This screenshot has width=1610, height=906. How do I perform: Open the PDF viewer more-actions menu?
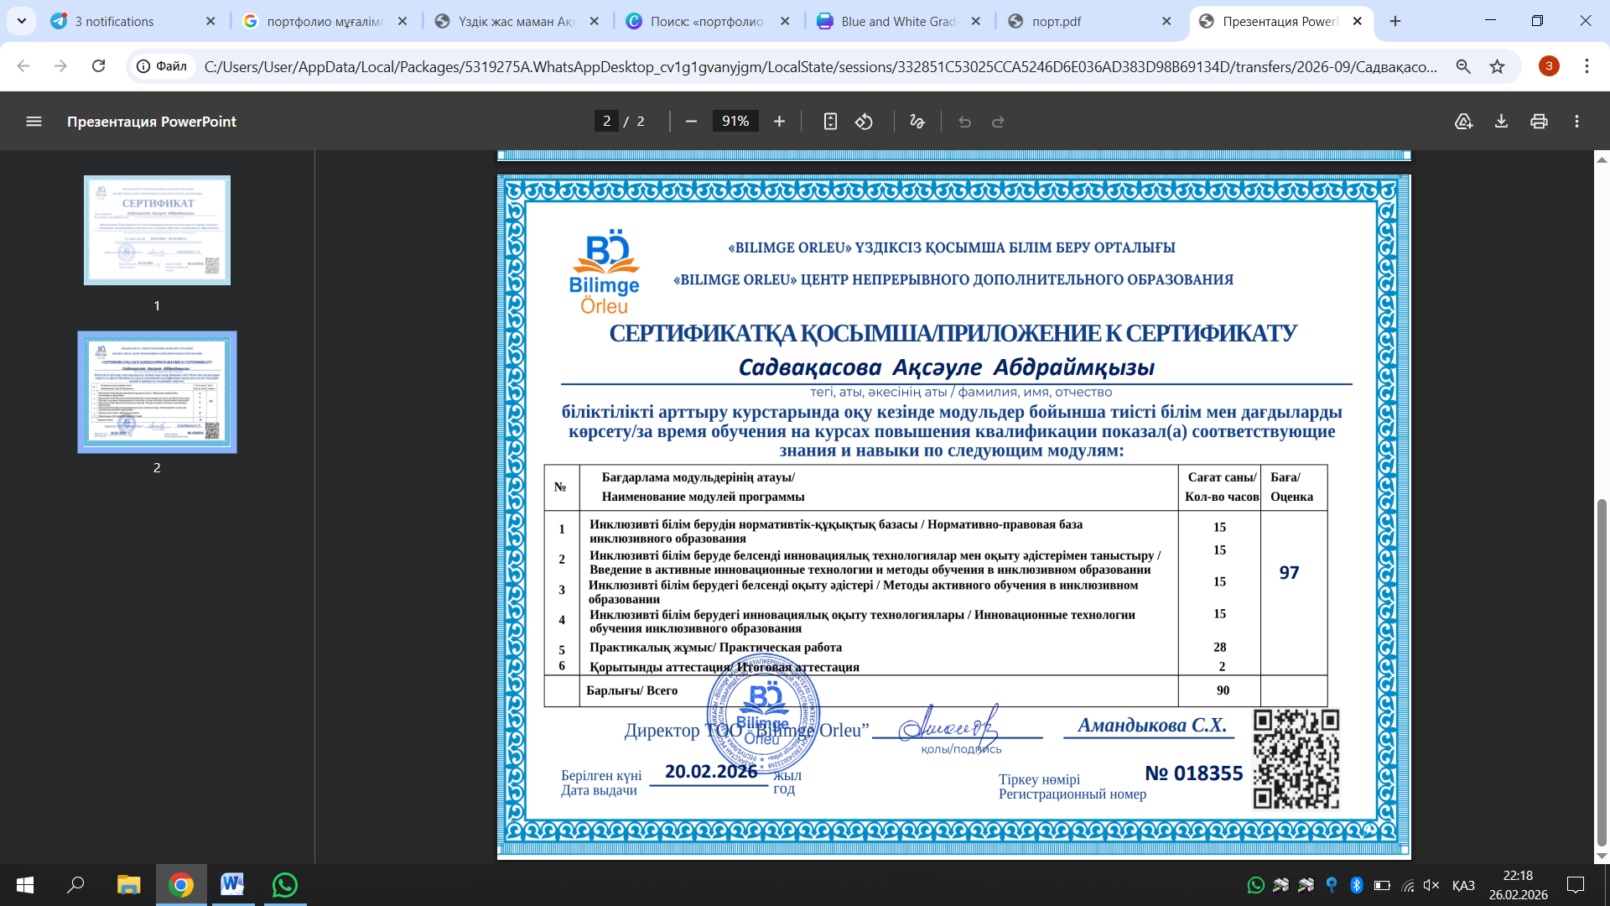point(1576,122)
